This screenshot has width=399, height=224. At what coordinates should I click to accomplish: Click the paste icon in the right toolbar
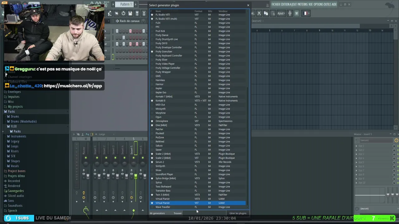(273, 13)
